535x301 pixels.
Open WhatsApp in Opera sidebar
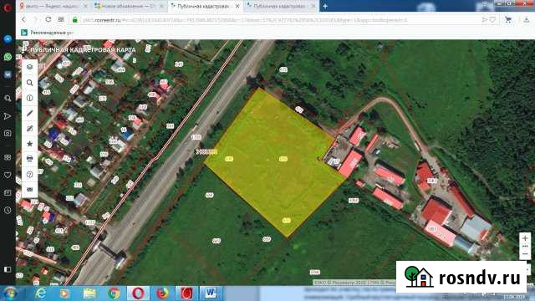pos(8,57)
